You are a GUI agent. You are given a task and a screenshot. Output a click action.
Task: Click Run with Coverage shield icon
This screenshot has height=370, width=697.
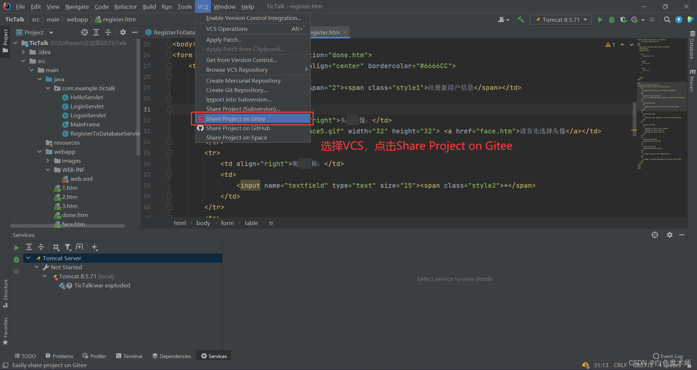point(623,20)
